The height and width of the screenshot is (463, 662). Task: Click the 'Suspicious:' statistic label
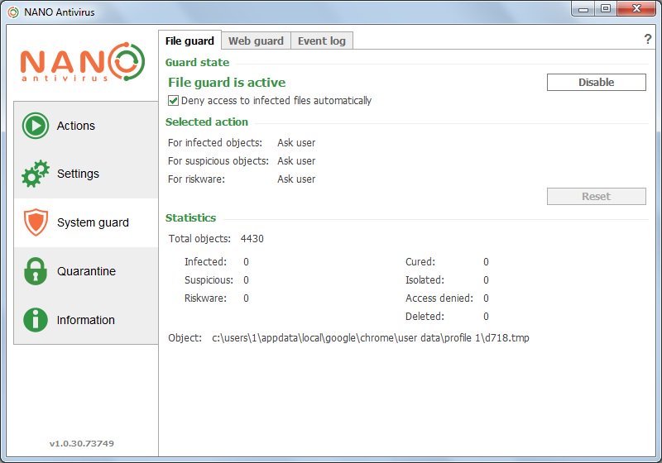209,280
